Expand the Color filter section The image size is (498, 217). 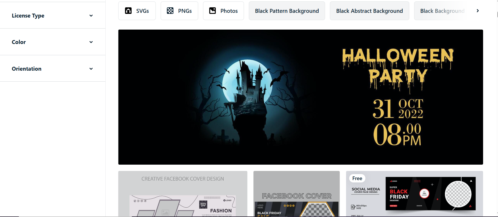[x=53, y=42]
